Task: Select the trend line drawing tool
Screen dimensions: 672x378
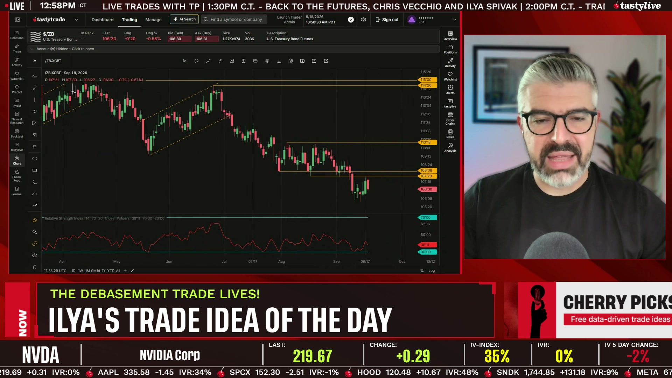Action: 35,88
